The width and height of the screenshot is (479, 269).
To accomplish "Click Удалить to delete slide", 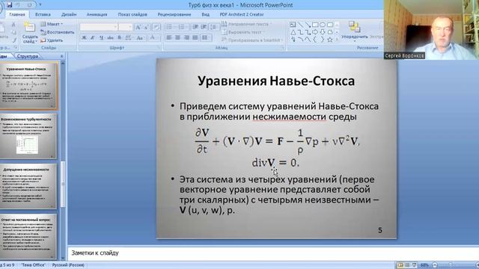I will pyautogui.click(x=52, y=40).
